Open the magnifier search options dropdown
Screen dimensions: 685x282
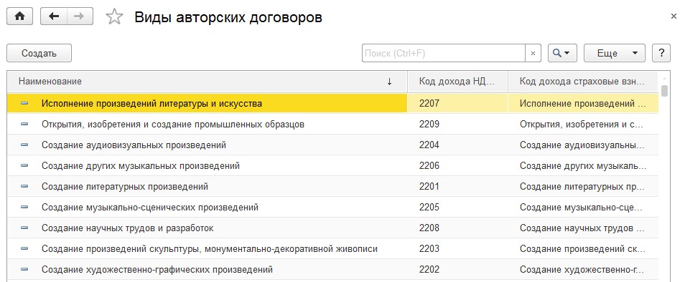pos(562,53)
